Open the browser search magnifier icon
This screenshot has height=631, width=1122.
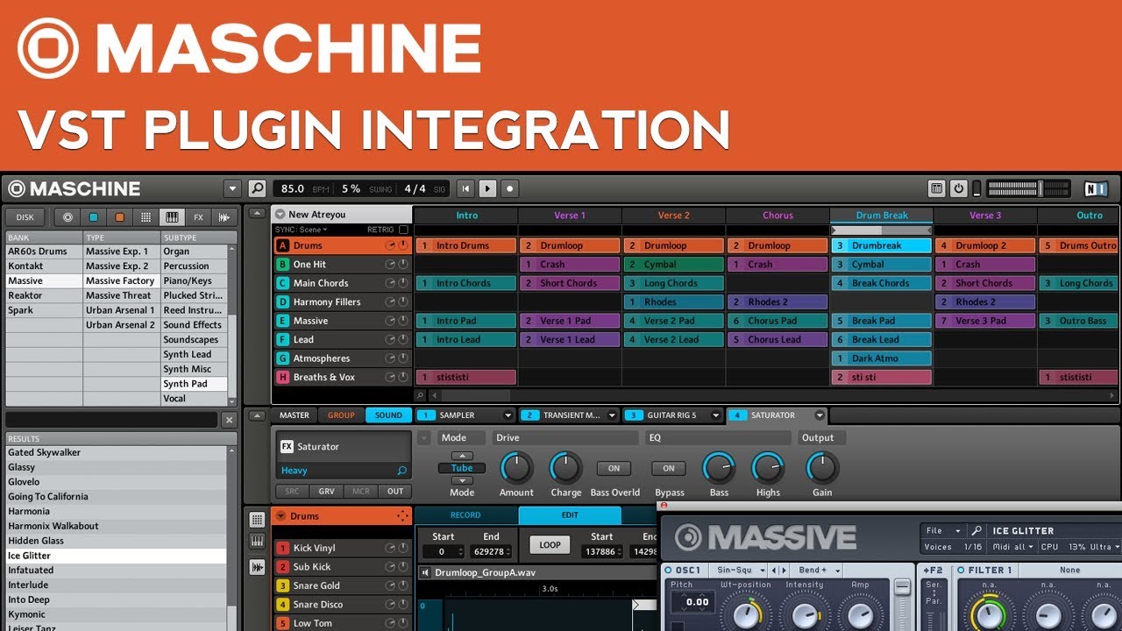click(x=257, y=188)
